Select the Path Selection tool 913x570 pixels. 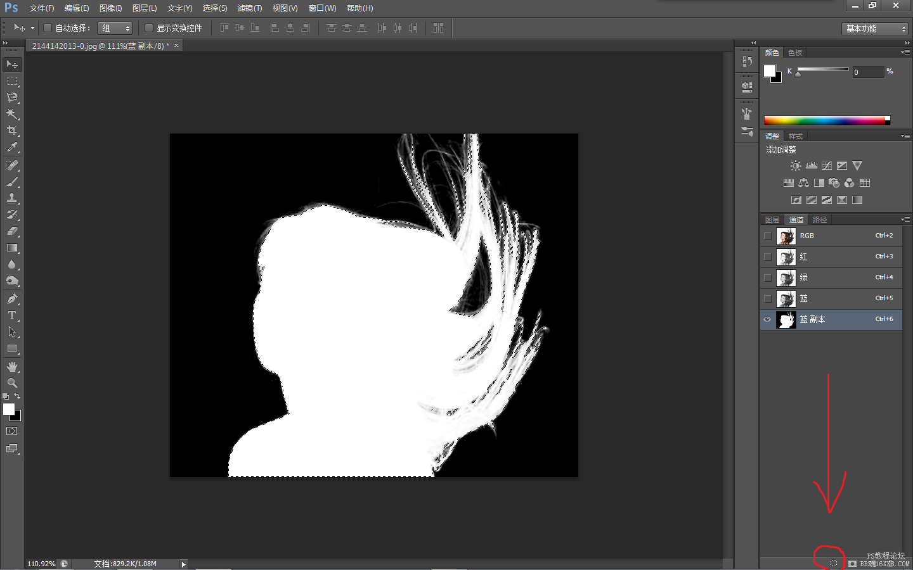[x=12, y=332]
